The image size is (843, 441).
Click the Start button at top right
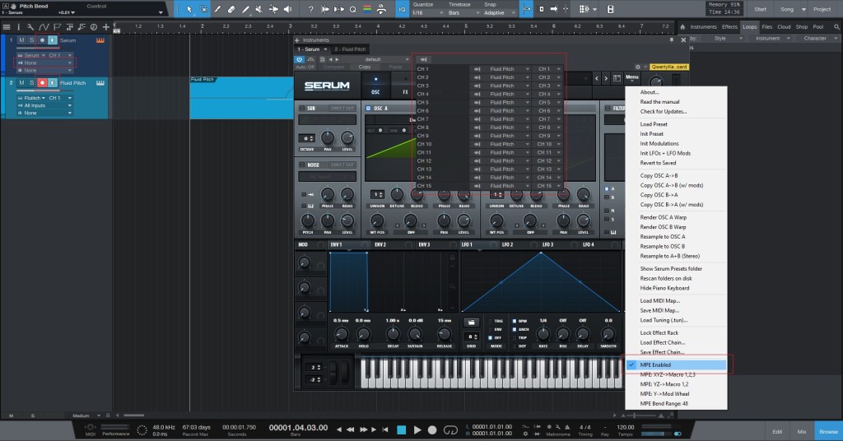[760, 9]
